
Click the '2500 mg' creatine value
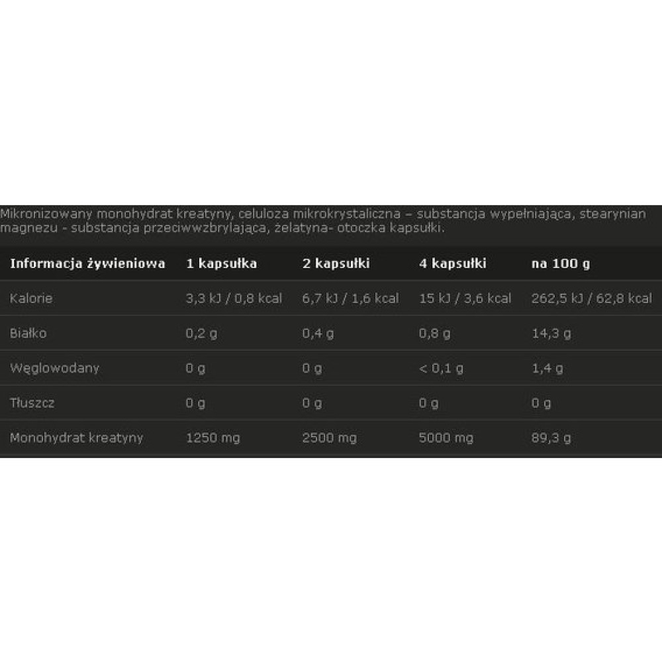[329, 438]
